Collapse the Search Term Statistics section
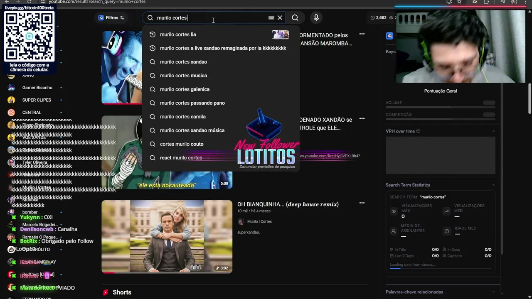 coord(493,185)
